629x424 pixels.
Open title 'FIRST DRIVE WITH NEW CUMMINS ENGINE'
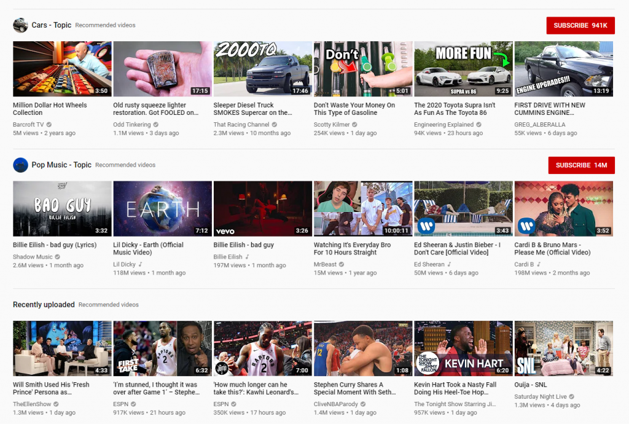click(550, 109)
